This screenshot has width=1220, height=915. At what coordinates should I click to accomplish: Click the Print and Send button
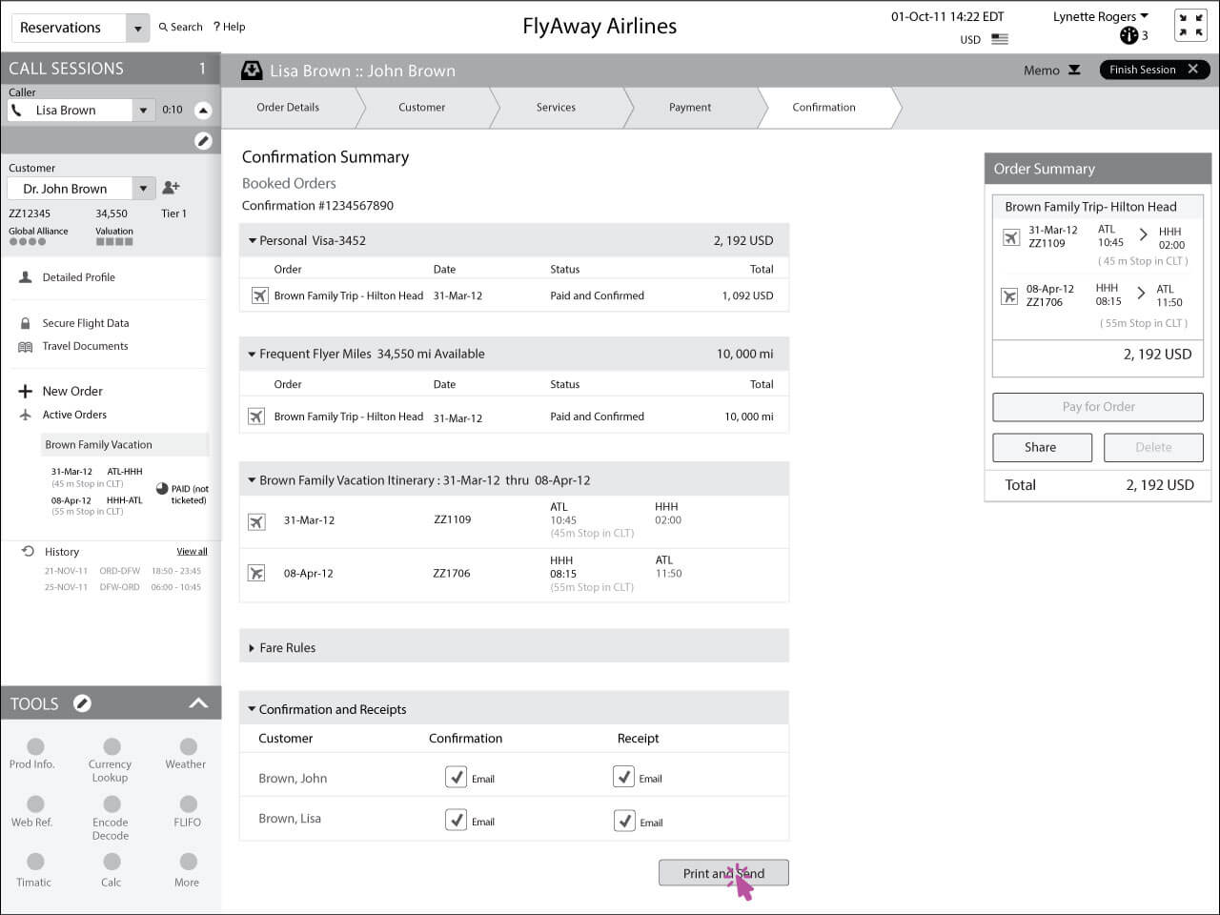coord(723,873)
